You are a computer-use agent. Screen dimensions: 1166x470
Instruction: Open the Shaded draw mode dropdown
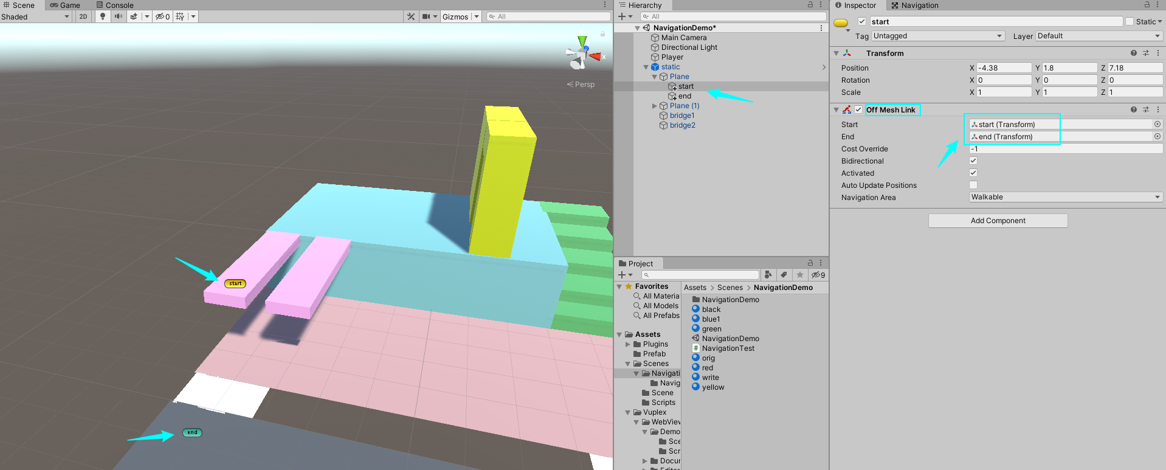36,16
